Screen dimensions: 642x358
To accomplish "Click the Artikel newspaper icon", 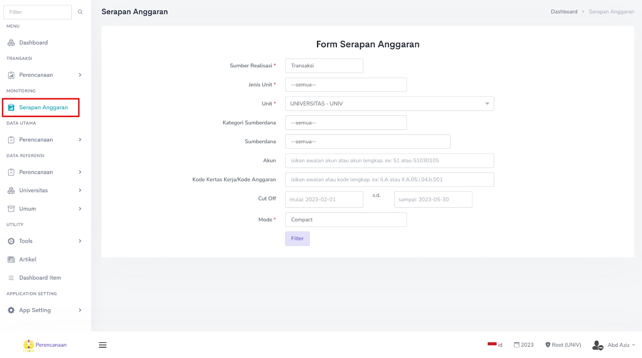I will coord(11,260).
